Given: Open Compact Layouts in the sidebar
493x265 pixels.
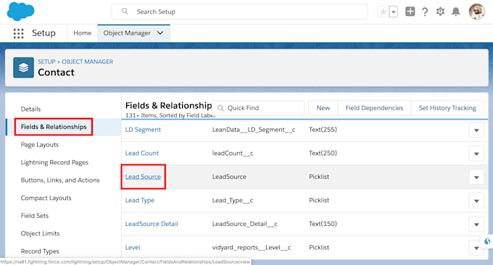Looking at the screenshot, I should click(46, 198).
